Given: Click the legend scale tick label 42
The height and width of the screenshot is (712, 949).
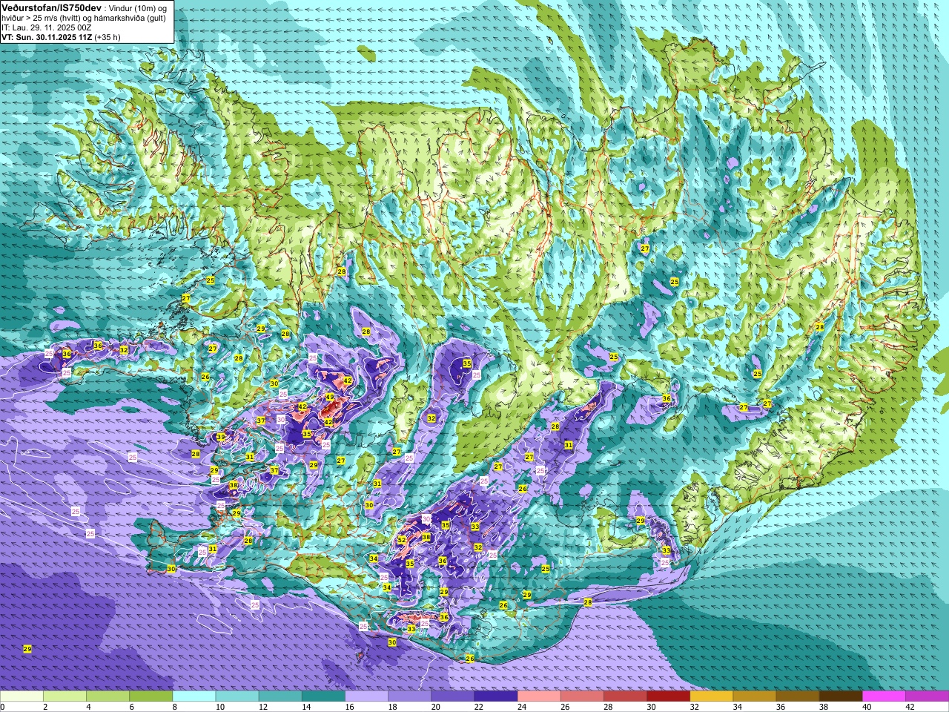Looking at the screenshot, I should click(910, 707).
